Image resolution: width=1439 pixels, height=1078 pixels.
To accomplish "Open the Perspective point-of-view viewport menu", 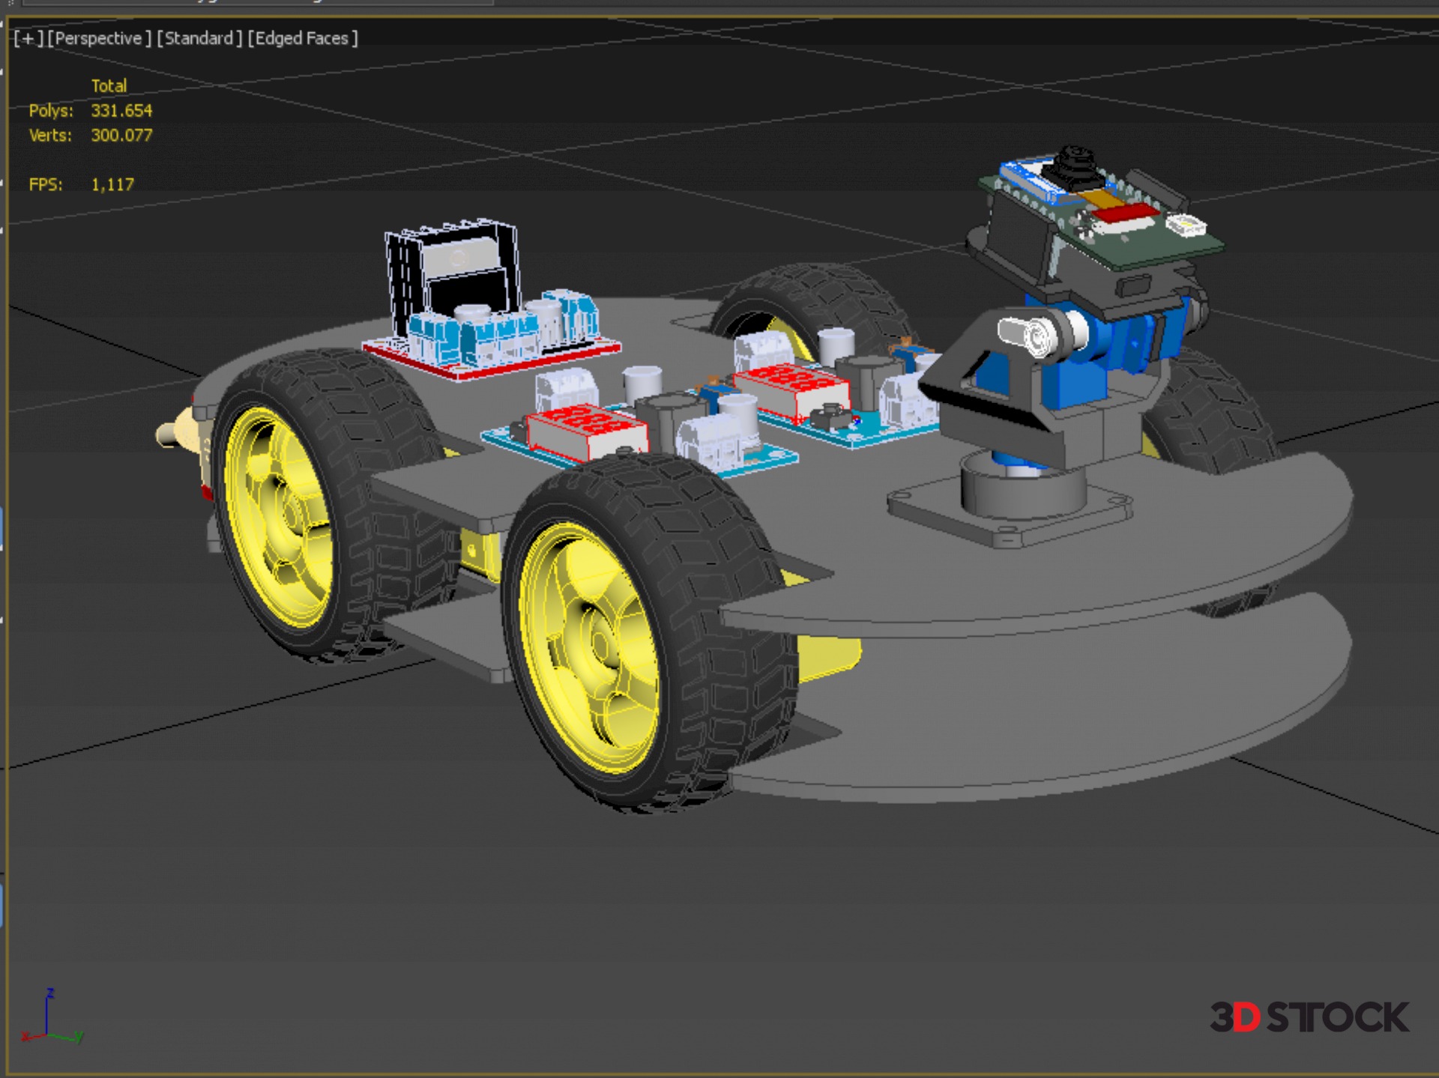I will pos(99,38).
